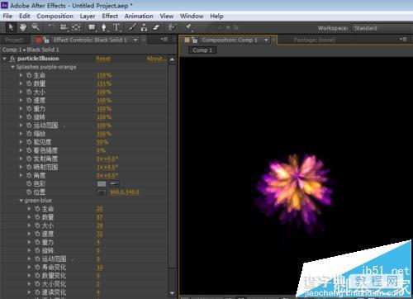The height and width of the screenshot is (299, 413).
Task: Select the Rotation tool
Action: click(x=51, y=27)
